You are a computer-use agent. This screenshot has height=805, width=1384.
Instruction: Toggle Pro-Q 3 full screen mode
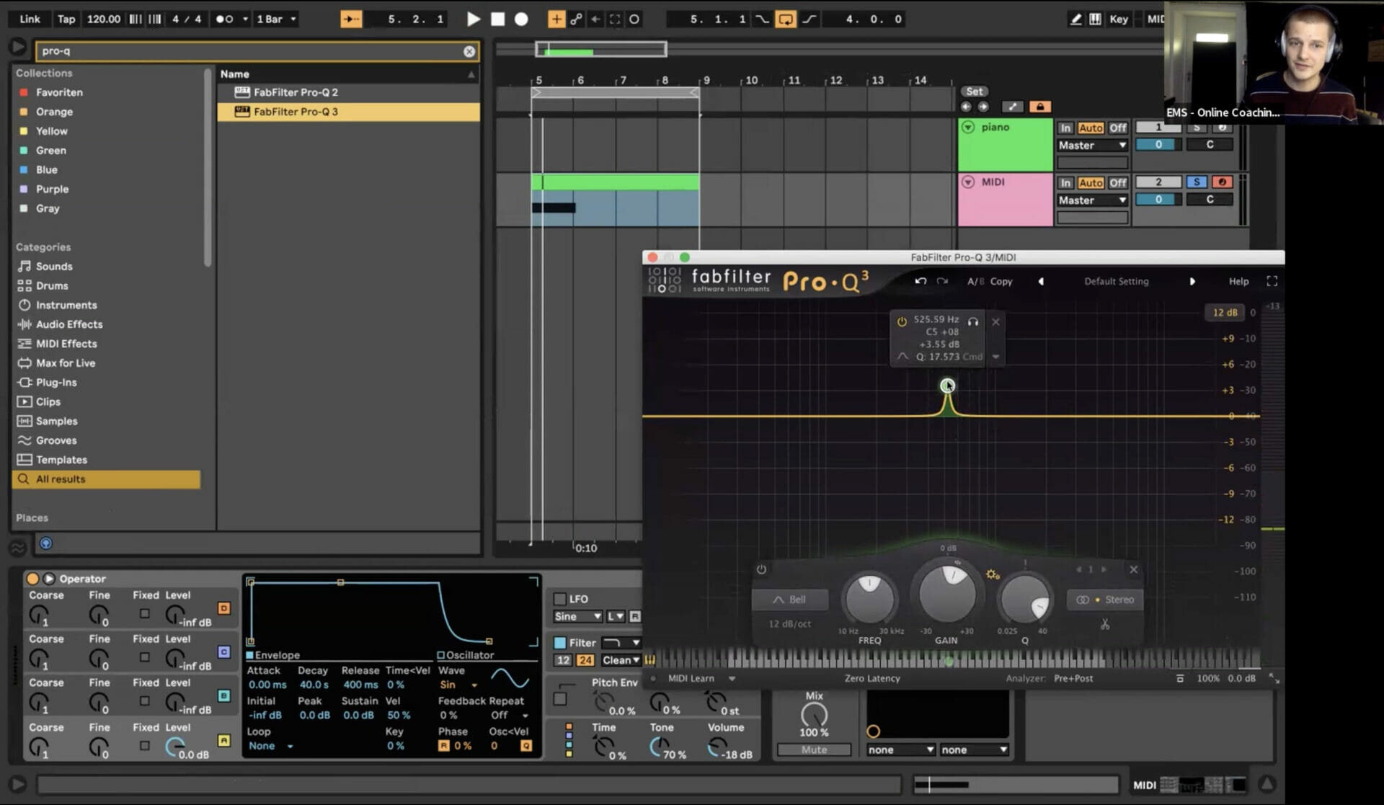click(x=1272, y=282)
